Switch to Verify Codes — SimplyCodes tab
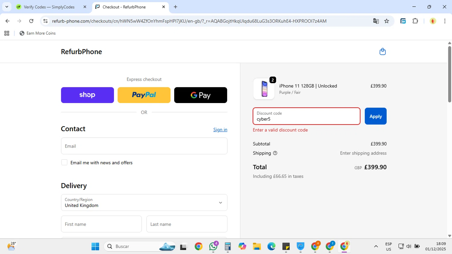452x254 pixels. pyautogui.click(x=49, y=7)
